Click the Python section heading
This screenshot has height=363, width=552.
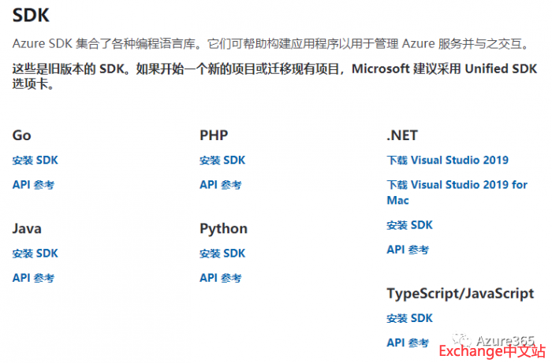click(x=223, y=229)
